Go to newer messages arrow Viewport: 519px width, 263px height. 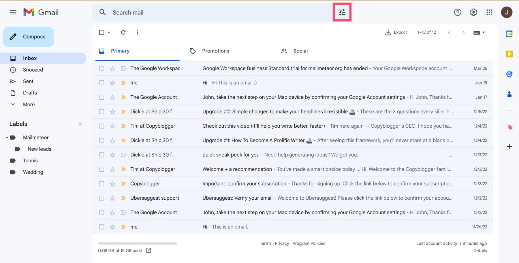[x=449, y=32]
